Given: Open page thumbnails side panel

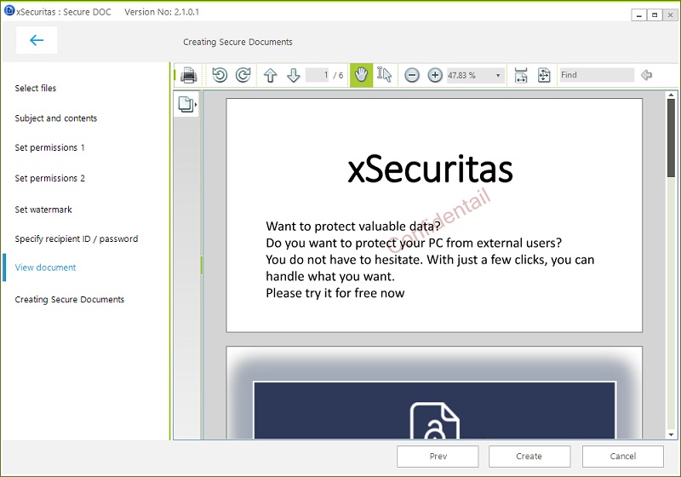Looking at the screenshot, I should tap(187, 104).
